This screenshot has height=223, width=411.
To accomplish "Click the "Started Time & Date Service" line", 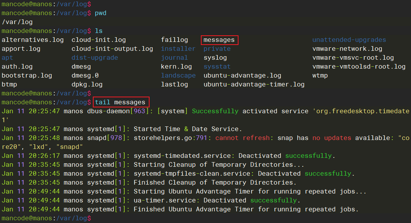I will point(188,129).
